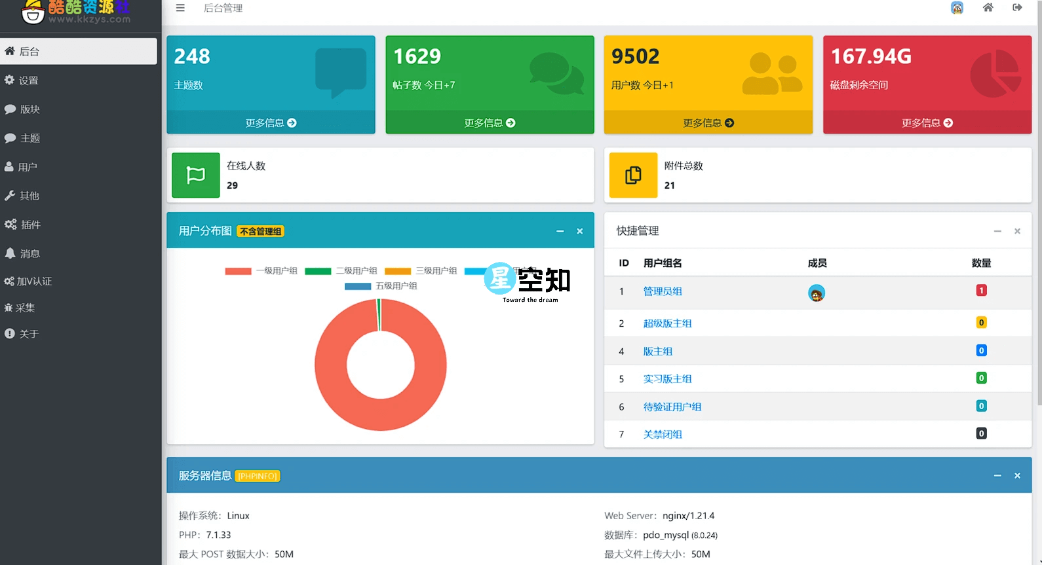Click the users icon on 用户数 card
Viewport: 1042px width, 565px height.
pyautogui.click(x=772, y=73)
